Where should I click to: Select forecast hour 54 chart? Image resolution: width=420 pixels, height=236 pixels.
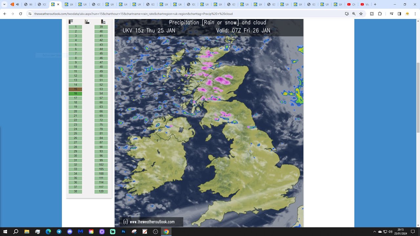101,94
